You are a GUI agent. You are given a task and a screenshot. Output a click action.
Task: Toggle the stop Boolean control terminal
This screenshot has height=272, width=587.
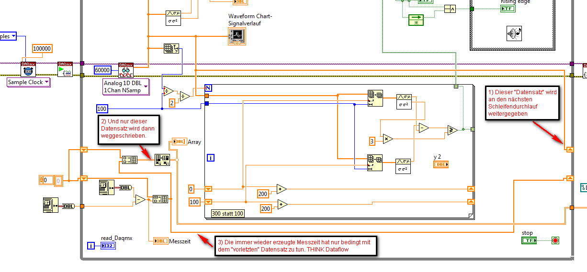(530, 240)
